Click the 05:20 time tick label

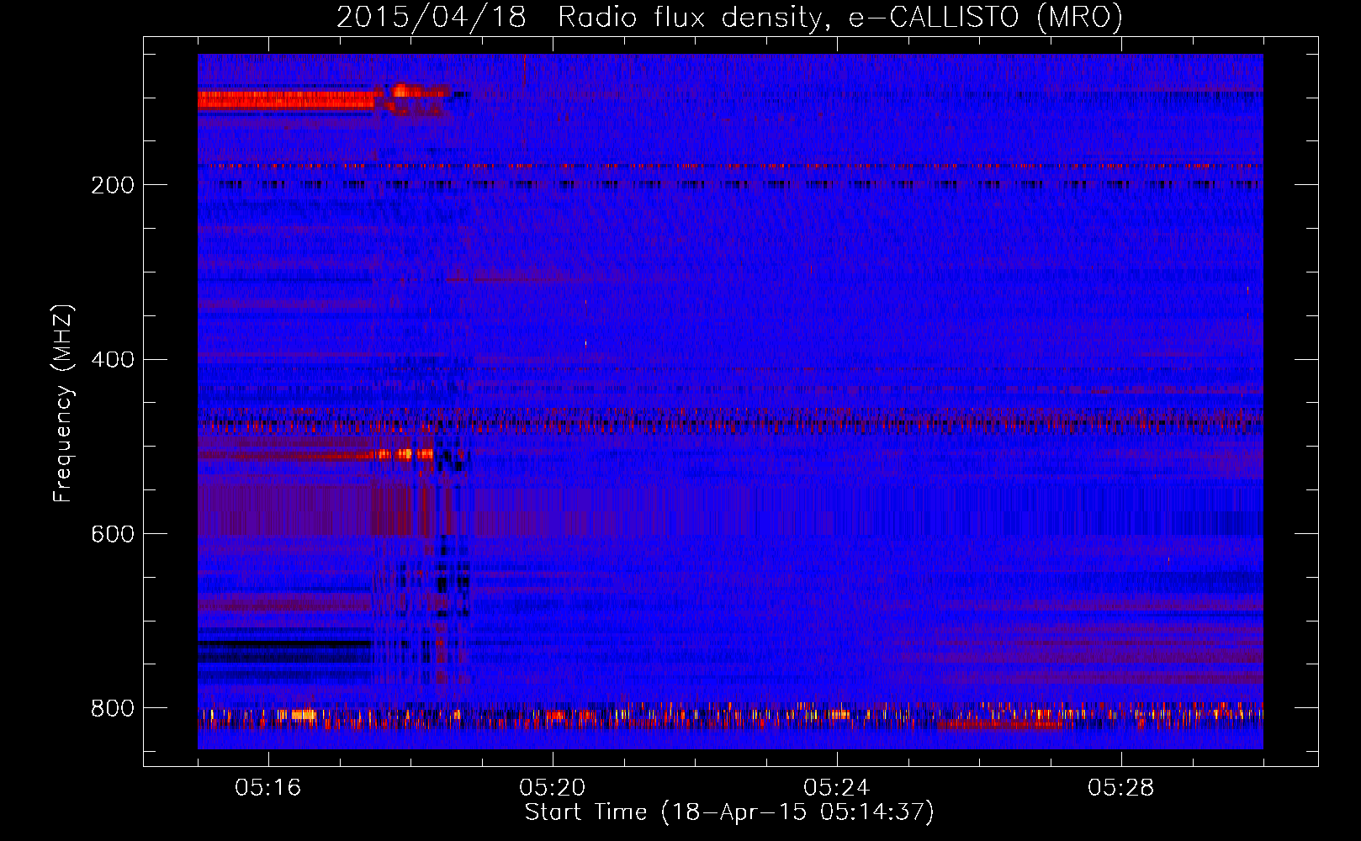coord(553,788)
